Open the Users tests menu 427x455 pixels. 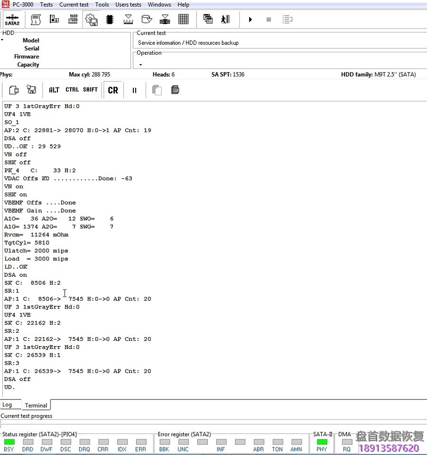pyautogui.click(x=128, y=5)
